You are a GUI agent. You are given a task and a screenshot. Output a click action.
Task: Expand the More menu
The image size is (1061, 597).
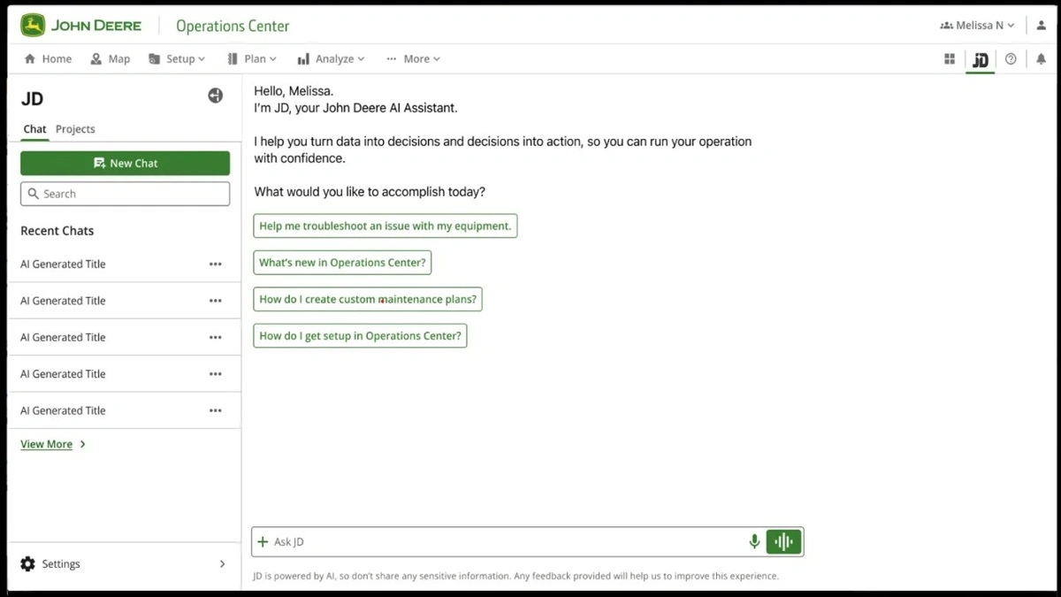click(x=413, y=59)
